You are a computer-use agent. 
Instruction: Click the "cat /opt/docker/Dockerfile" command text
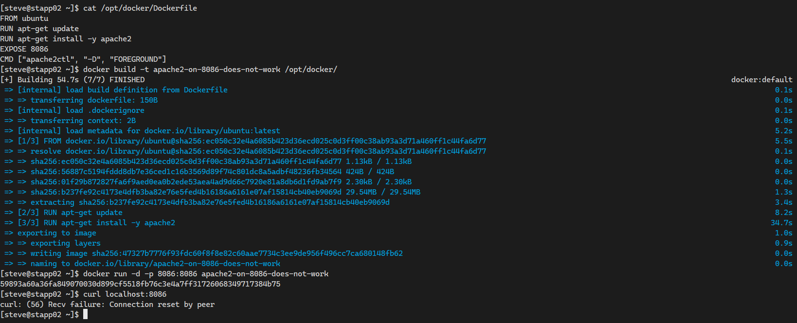(x=140, y=8)
